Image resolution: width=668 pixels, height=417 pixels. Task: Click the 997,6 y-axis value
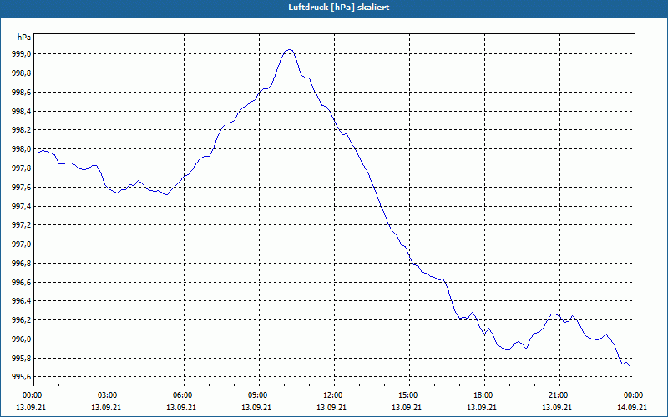click(20, 187)
